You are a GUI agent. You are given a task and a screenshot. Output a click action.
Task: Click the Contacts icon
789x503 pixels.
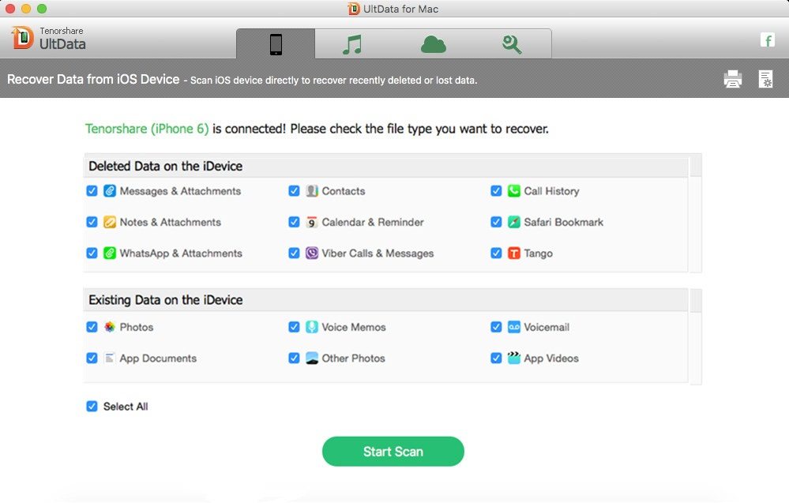pos(312,191)
